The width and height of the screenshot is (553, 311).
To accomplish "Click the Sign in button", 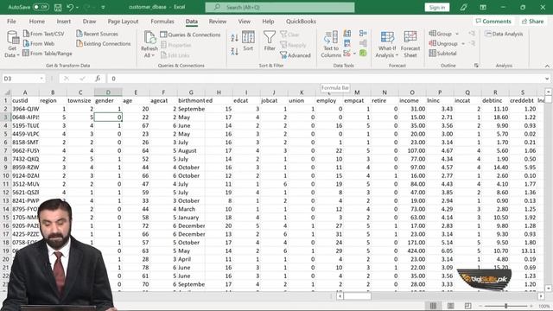I will point(437,8).
